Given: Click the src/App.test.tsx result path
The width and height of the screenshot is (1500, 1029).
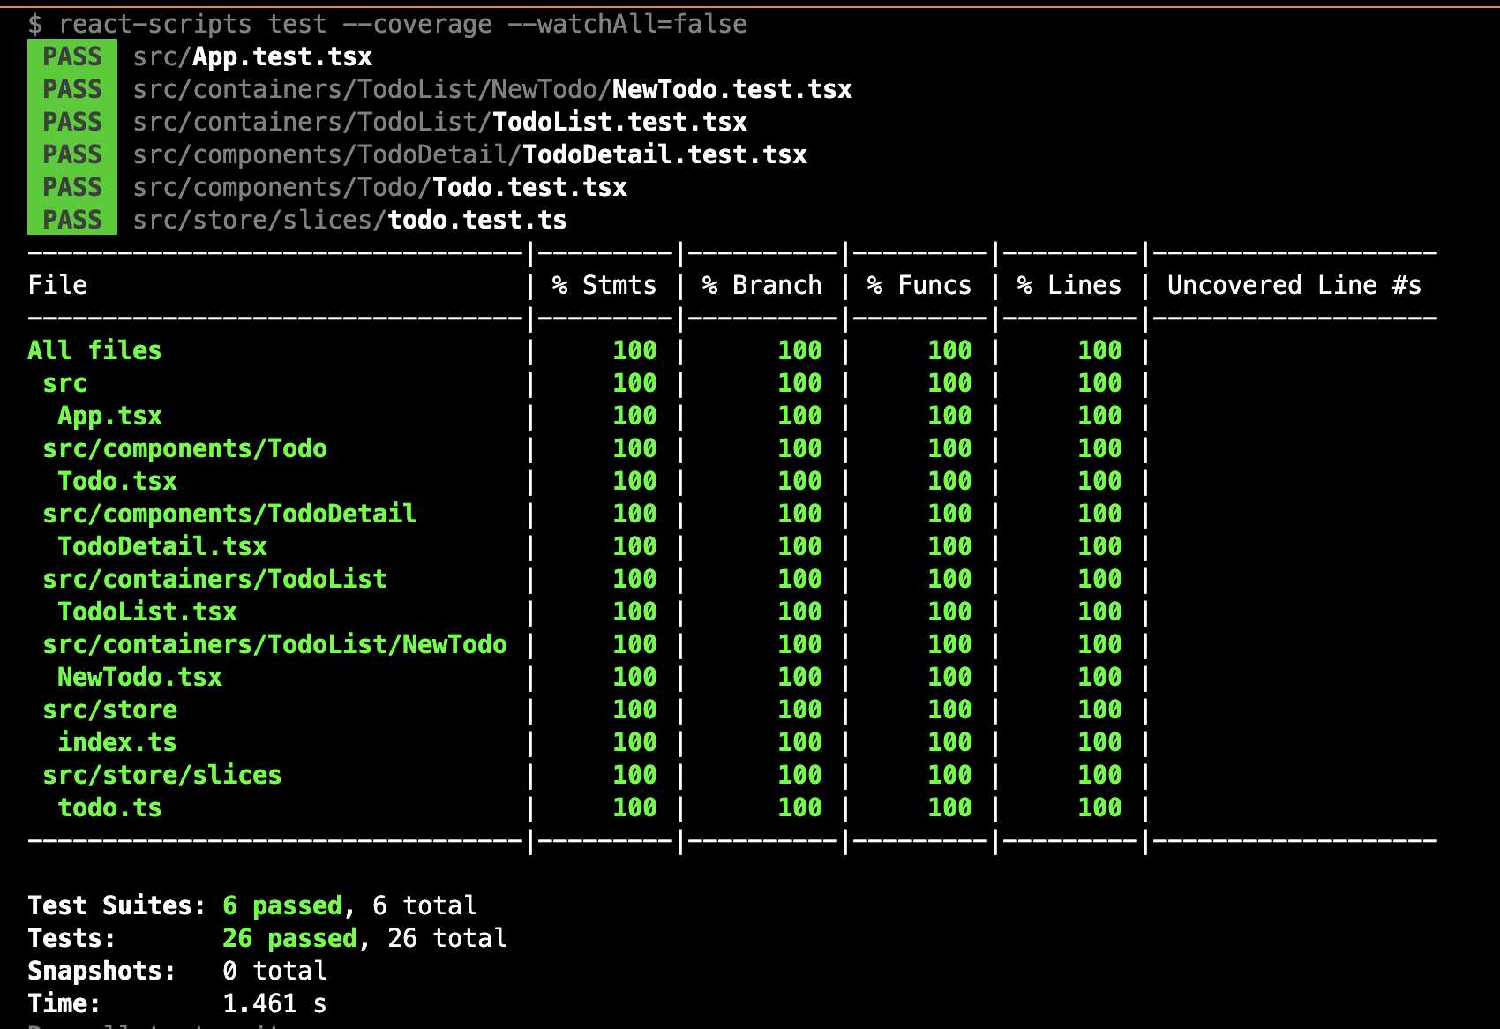Looking at the screenshot, I should [x=252, y=56].
